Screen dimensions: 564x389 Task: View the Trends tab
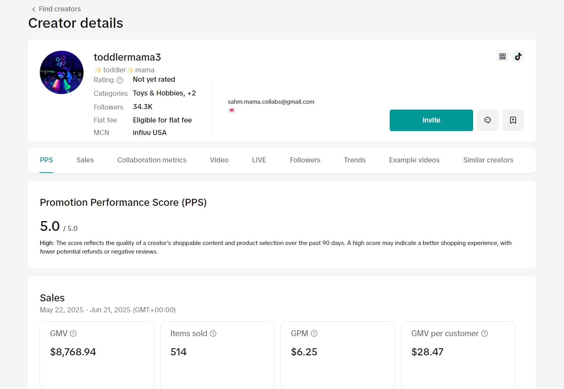pos(354,160)
